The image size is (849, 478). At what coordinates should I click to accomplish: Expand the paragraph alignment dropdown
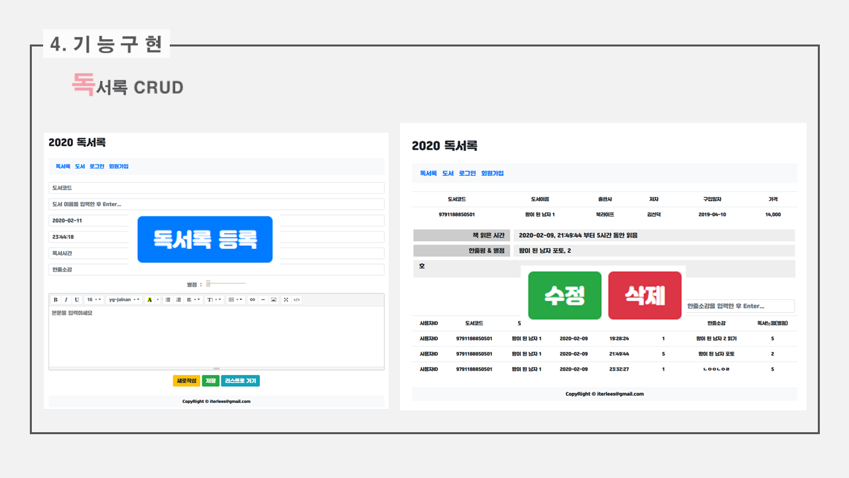click(193, 300)
